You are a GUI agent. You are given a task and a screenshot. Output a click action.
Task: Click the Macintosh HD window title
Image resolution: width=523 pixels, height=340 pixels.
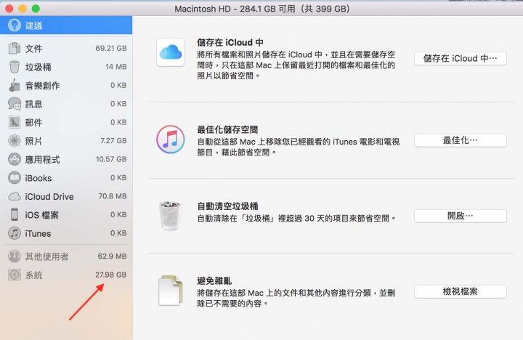coord(261,9)
